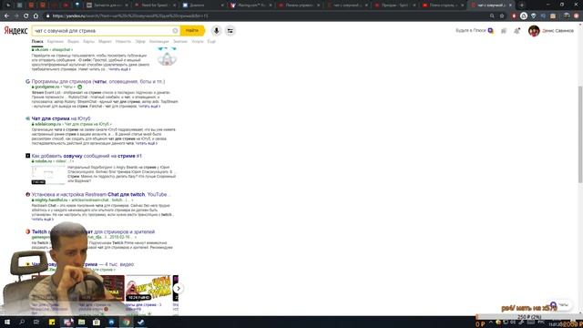
Task: Open result Чат для стрима на Ютуб
Action: (x=61, y=118)
